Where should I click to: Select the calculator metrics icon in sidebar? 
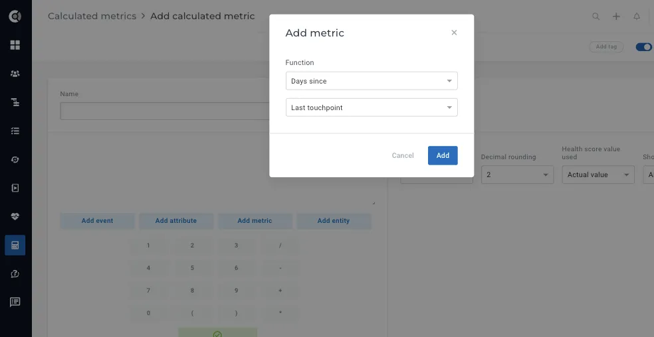pyautogui.click(x=15, y=245)
